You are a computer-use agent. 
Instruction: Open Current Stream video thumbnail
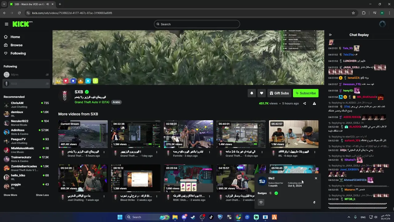tap(83, 134)
